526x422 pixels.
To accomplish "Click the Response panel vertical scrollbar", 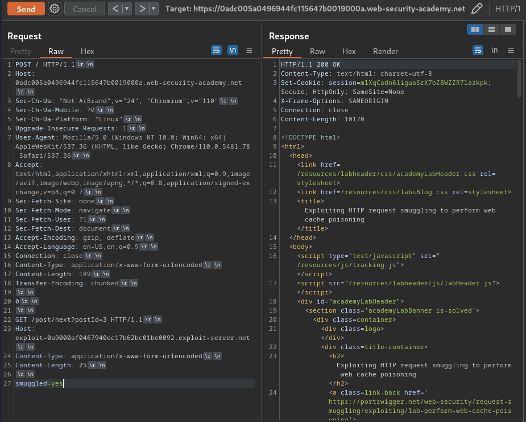I will [519, 79].
